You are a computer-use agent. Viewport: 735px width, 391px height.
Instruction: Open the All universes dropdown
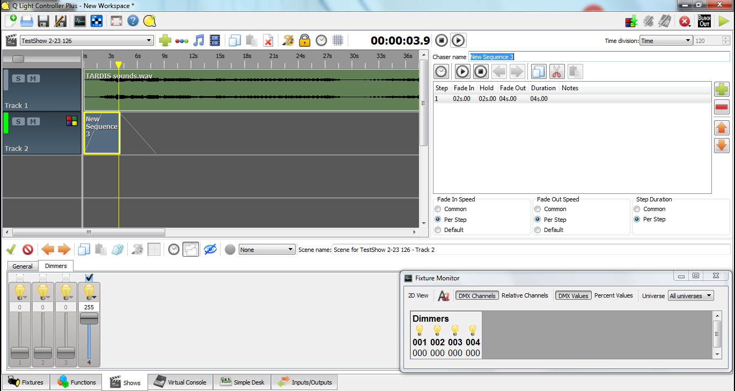click(x=691, y=296)
